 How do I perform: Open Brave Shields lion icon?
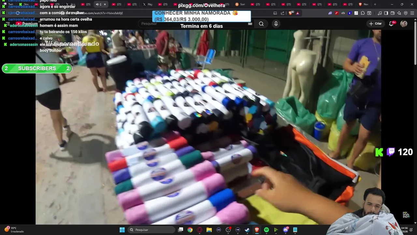point(291,13)
